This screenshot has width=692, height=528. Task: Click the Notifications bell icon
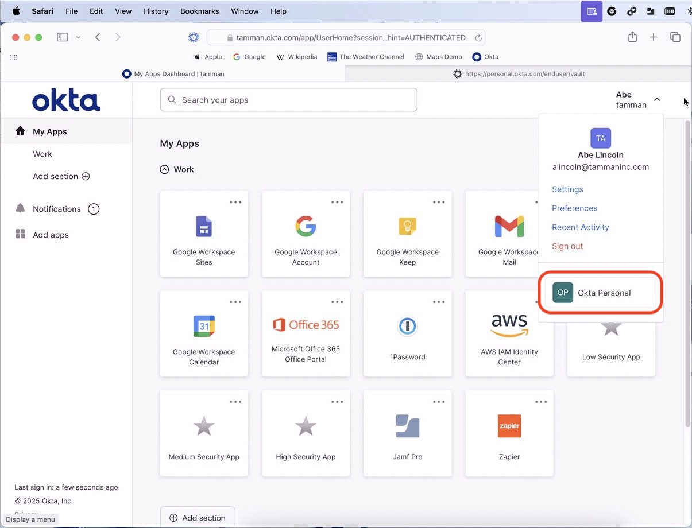click(20, 208)
